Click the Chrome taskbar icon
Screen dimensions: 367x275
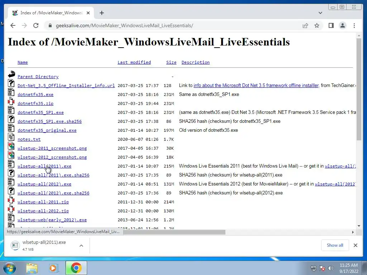point(76,268)
